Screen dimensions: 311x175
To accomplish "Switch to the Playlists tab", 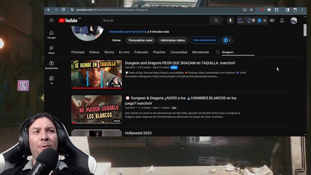I will point(159,52).
